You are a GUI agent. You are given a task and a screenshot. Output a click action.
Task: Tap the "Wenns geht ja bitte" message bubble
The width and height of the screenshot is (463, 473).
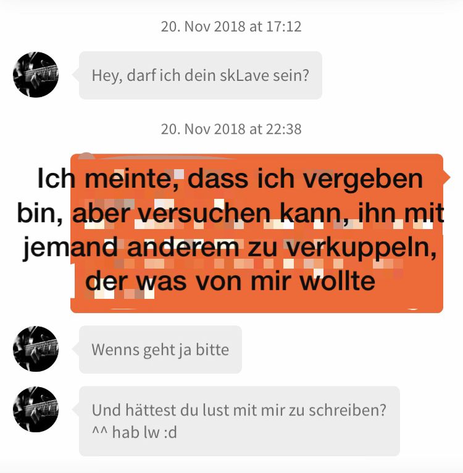coord(161,350)
